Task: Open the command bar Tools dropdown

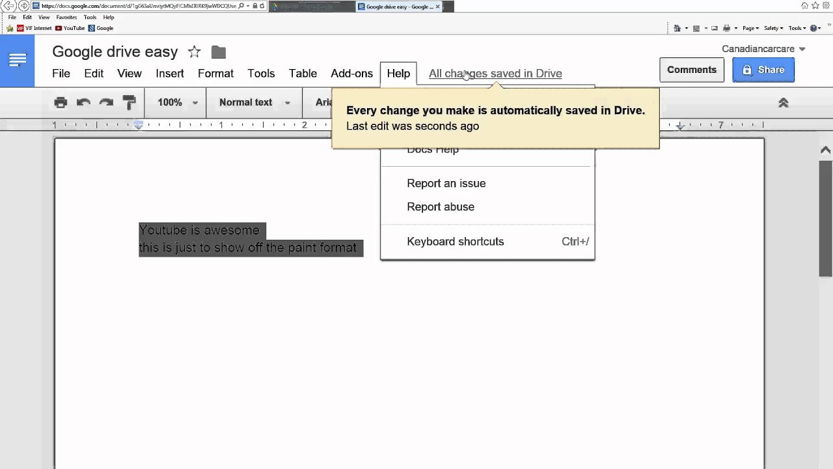Action: (797, 28)
